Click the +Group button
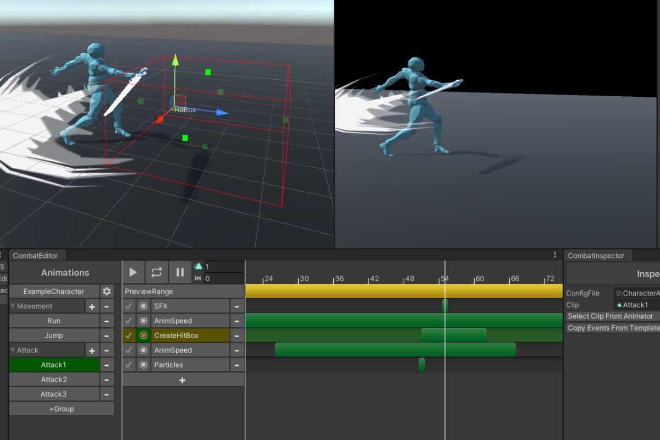This screenshot has height=440, width=660. (61, 409)
